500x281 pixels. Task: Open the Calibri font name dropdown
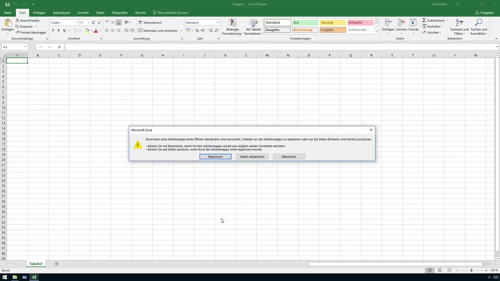pos(77,23)
